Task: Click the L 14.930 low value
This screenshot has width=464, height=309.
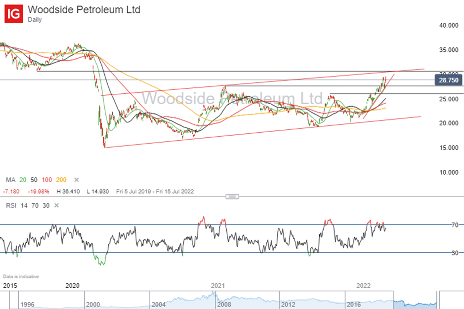Action: click(98, 192)
